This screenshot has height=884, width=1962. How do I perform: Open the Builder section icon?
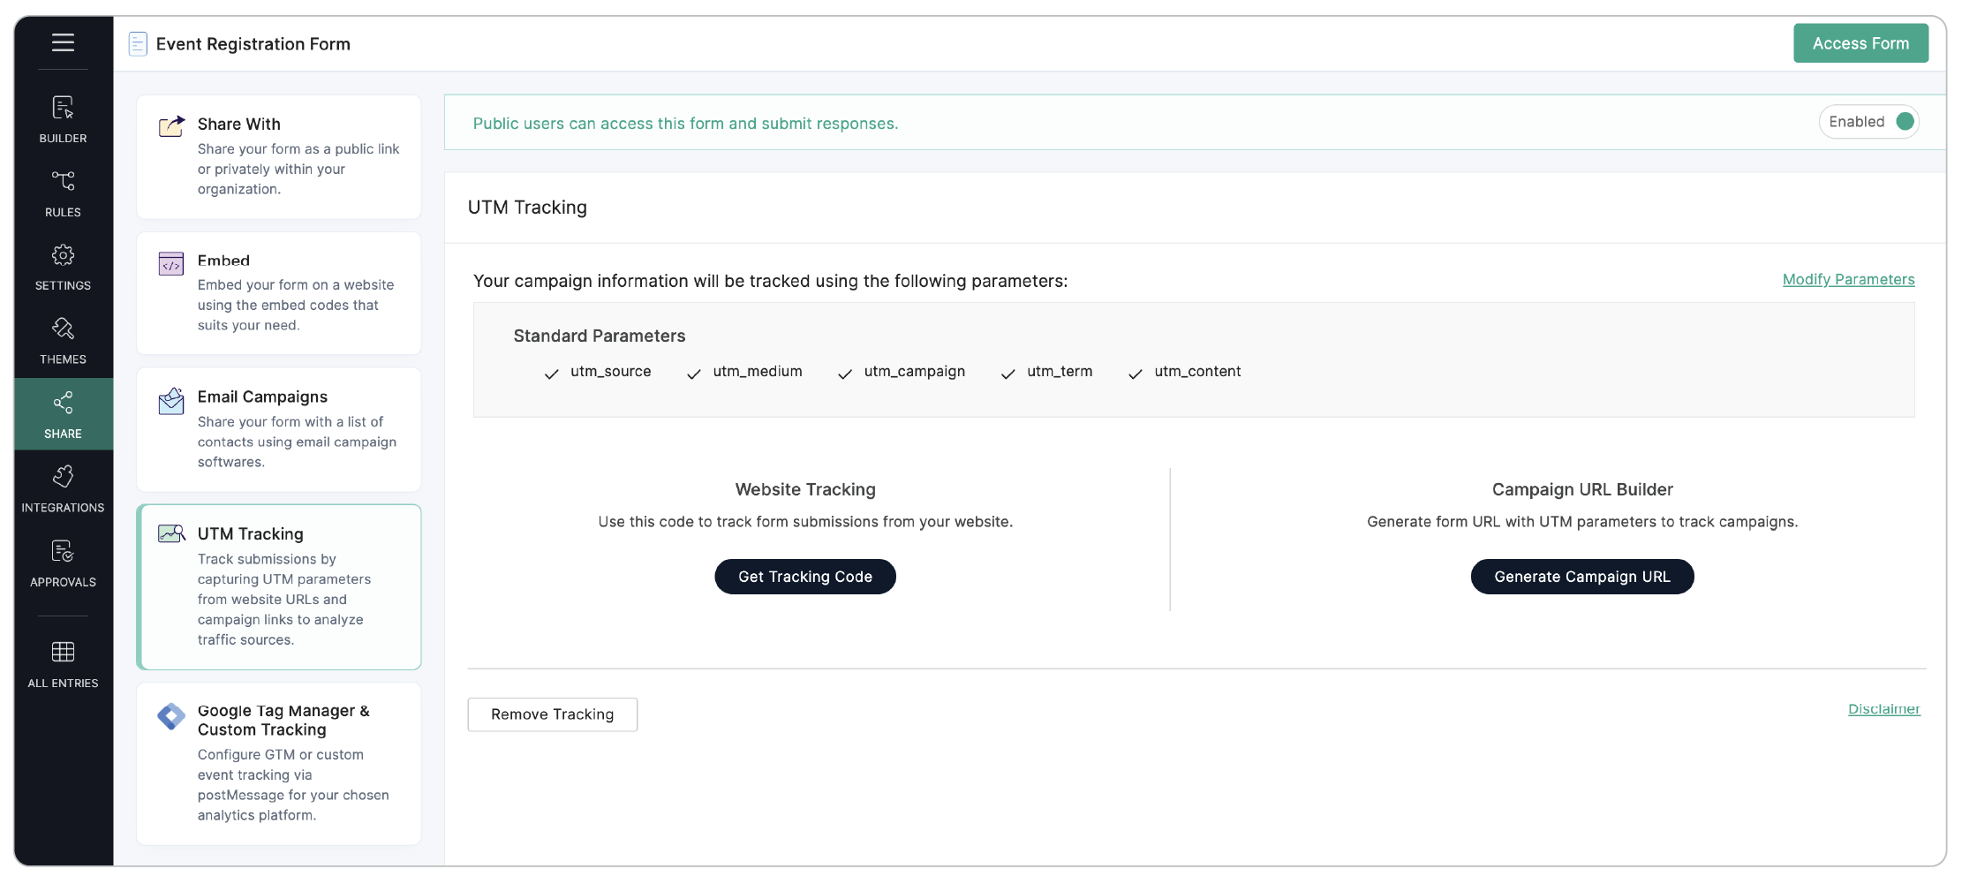(63, 108)
